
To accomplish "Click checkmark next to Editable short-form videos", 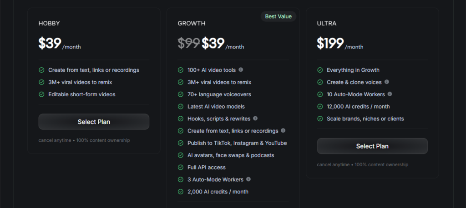I will coord(41,94).
